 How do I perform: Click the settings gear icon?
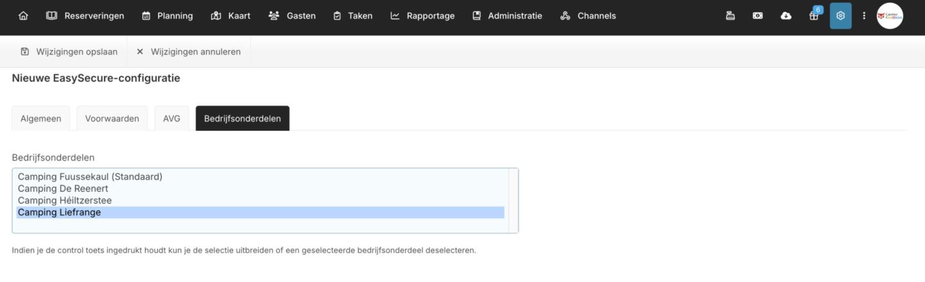(840, 16)
